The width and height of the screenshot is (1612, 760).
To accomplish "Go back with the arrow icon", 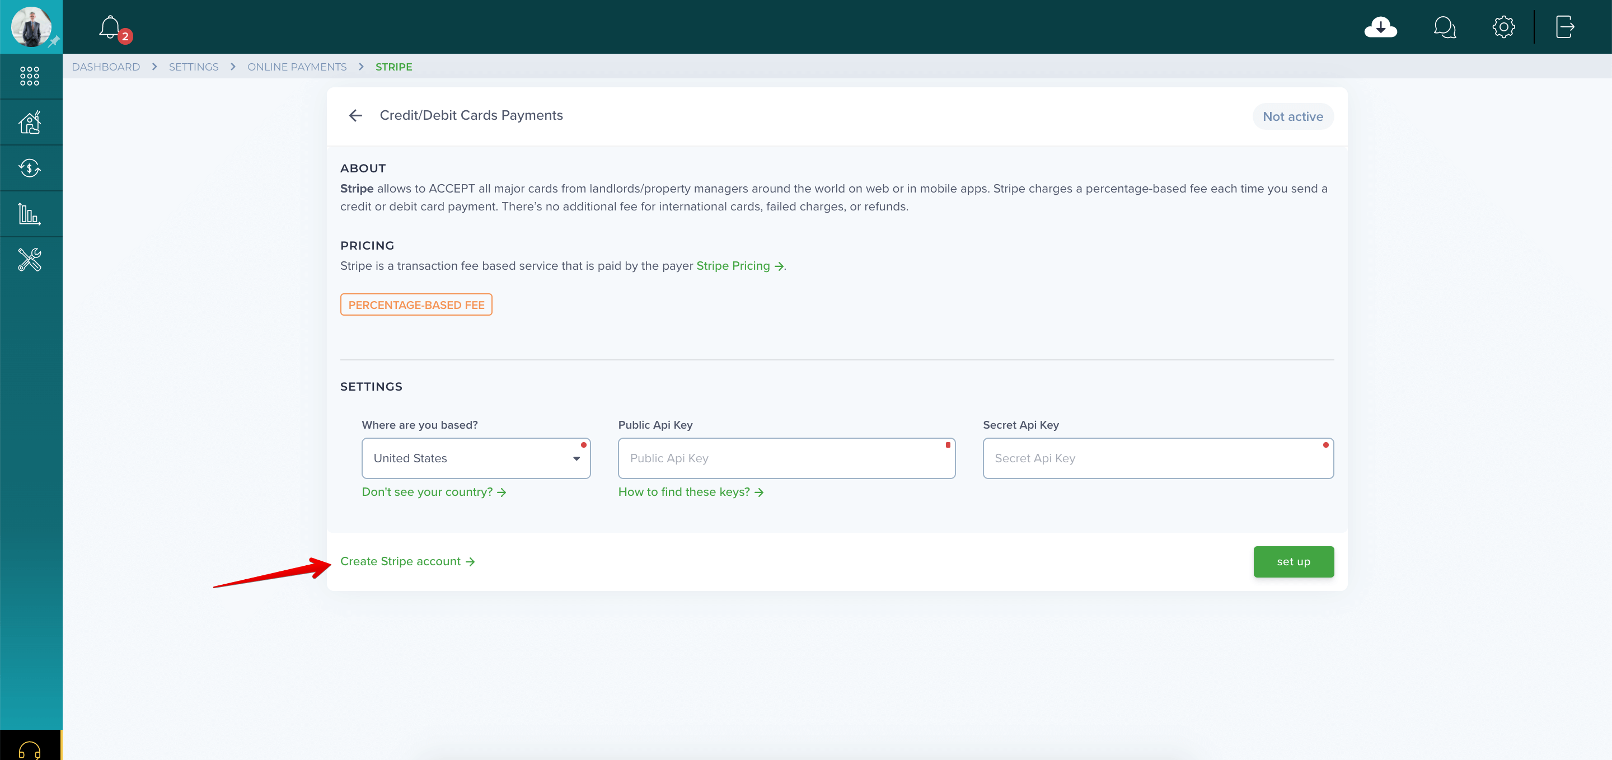I will coord(355,115).
